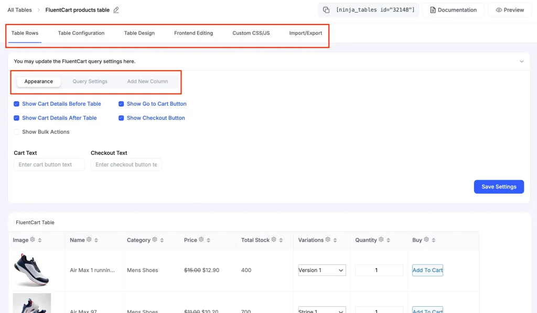Click the eye icon on the Preview button
This screenshot has height=313, width=537.
(498, 9)
